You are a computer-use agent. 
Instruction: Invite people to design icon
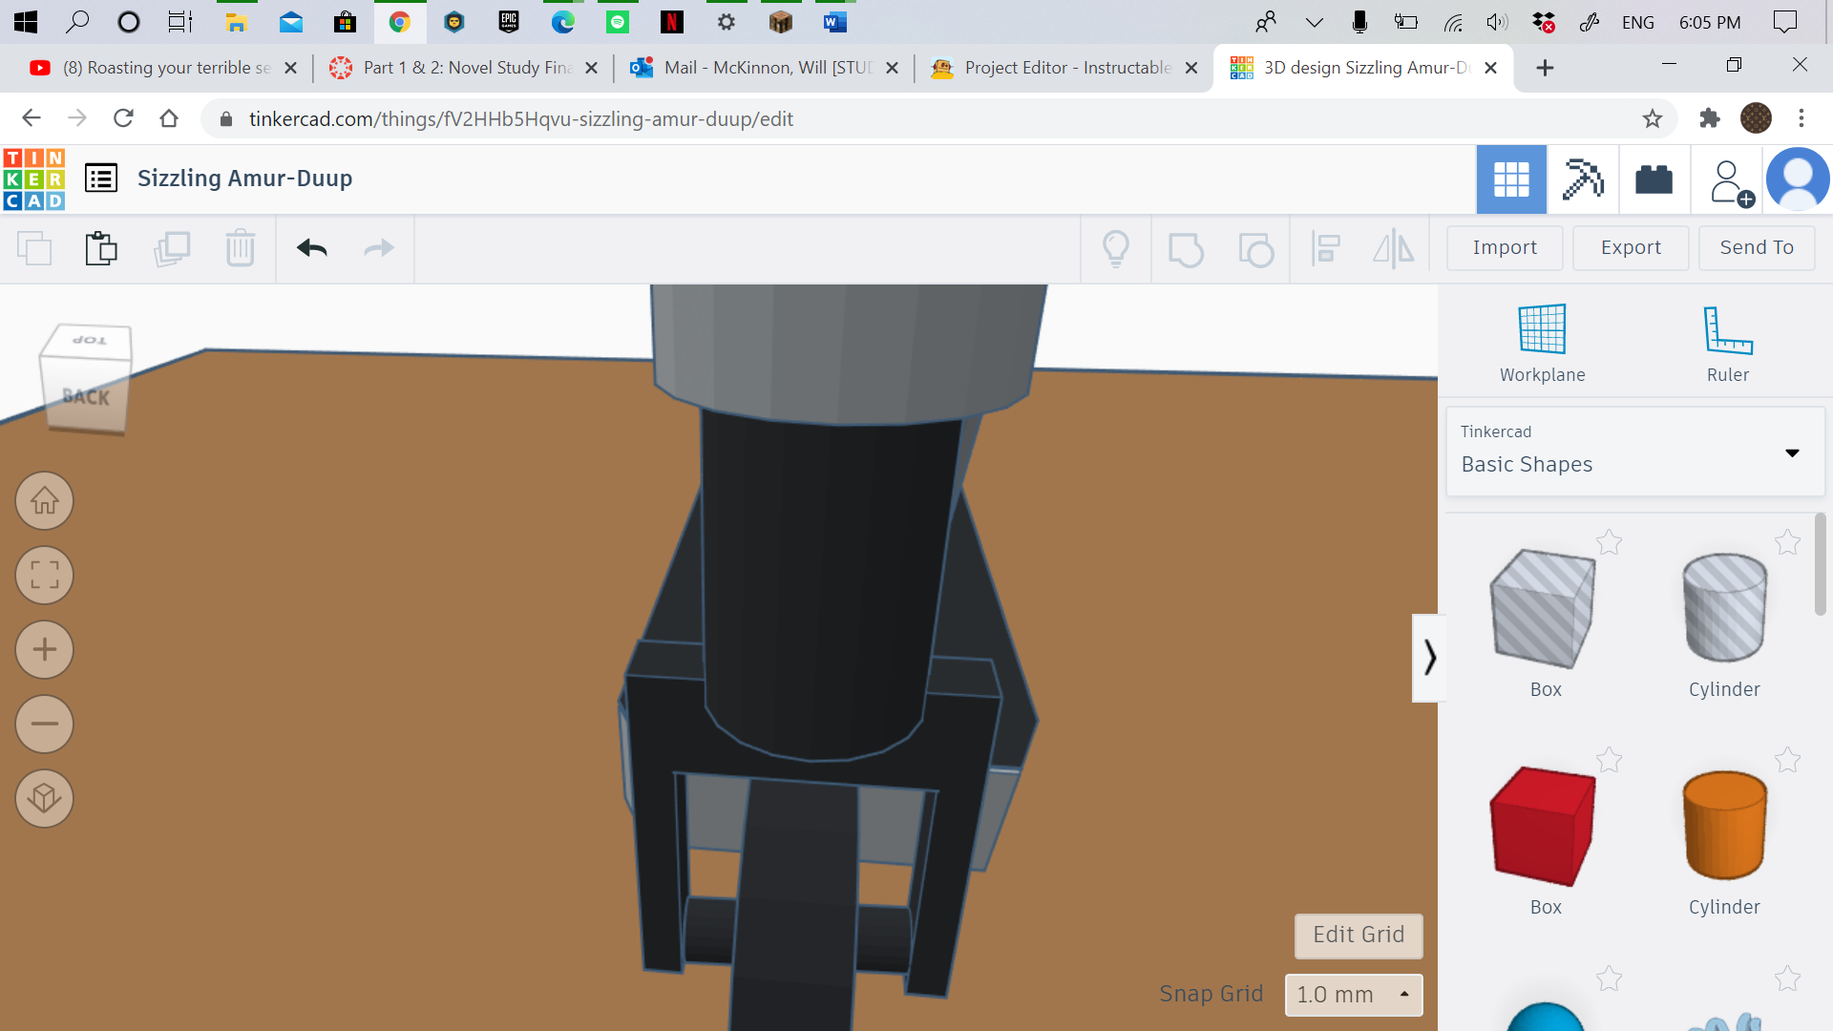point(1730,181)
